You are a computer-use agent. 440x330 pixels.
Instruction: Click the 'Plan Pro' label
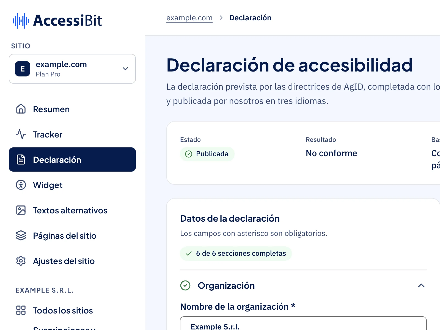pyautogui.click(x=48, y=74)
